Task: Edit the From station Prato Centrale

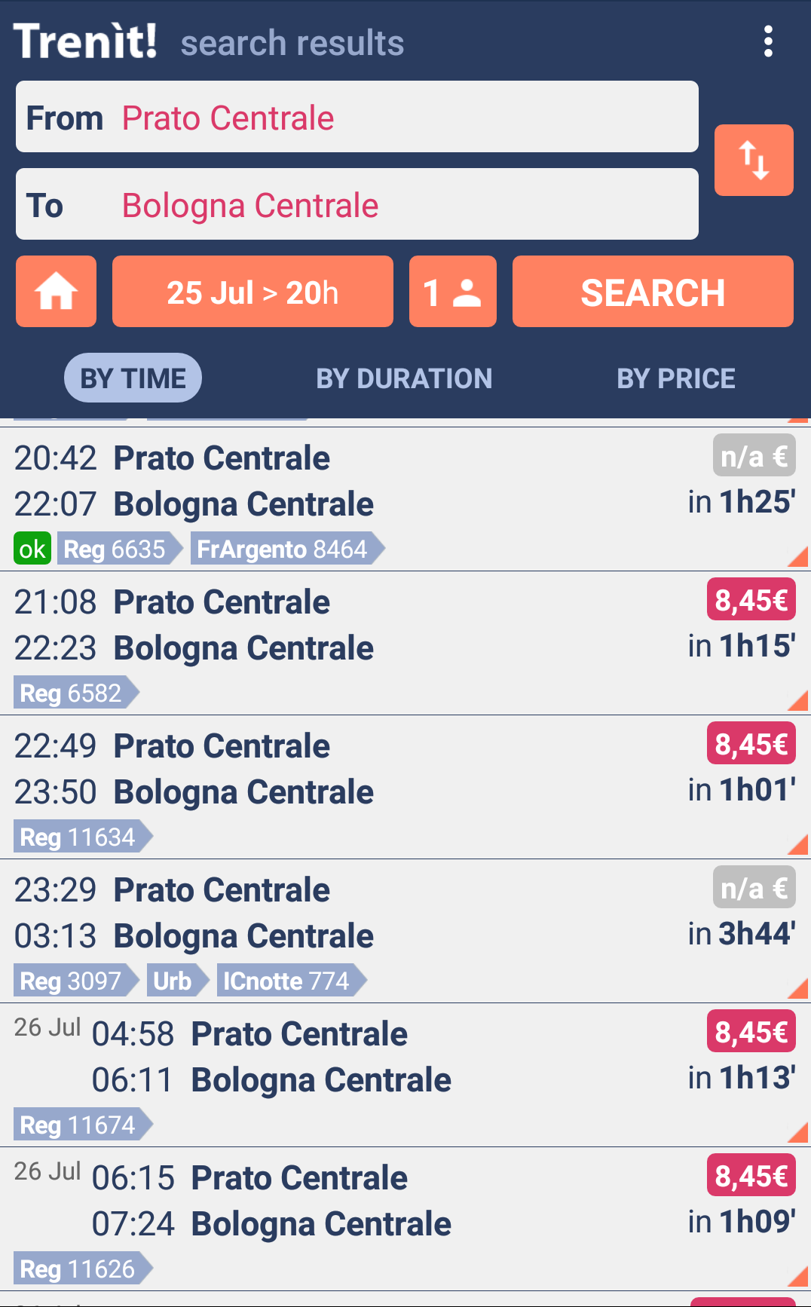Action: point(357,118)
